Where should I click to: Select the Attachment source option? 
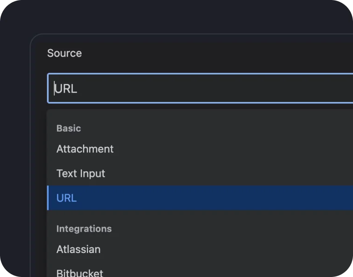[200, 149]
